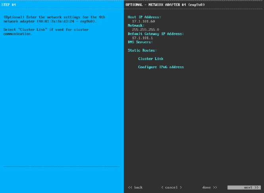Click the done >> button
The width and height of the screenshot is (264, 193).
(x=209, y=187)
